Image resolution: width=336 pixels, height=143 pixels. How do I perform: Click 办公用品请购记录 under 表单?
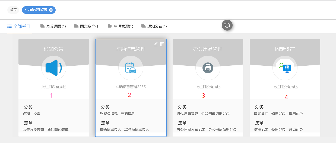point(223,129)
